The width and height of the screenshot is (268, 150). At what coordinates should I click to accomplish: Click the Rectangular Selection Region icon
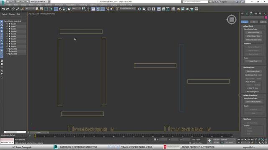(x=46, y=9)
